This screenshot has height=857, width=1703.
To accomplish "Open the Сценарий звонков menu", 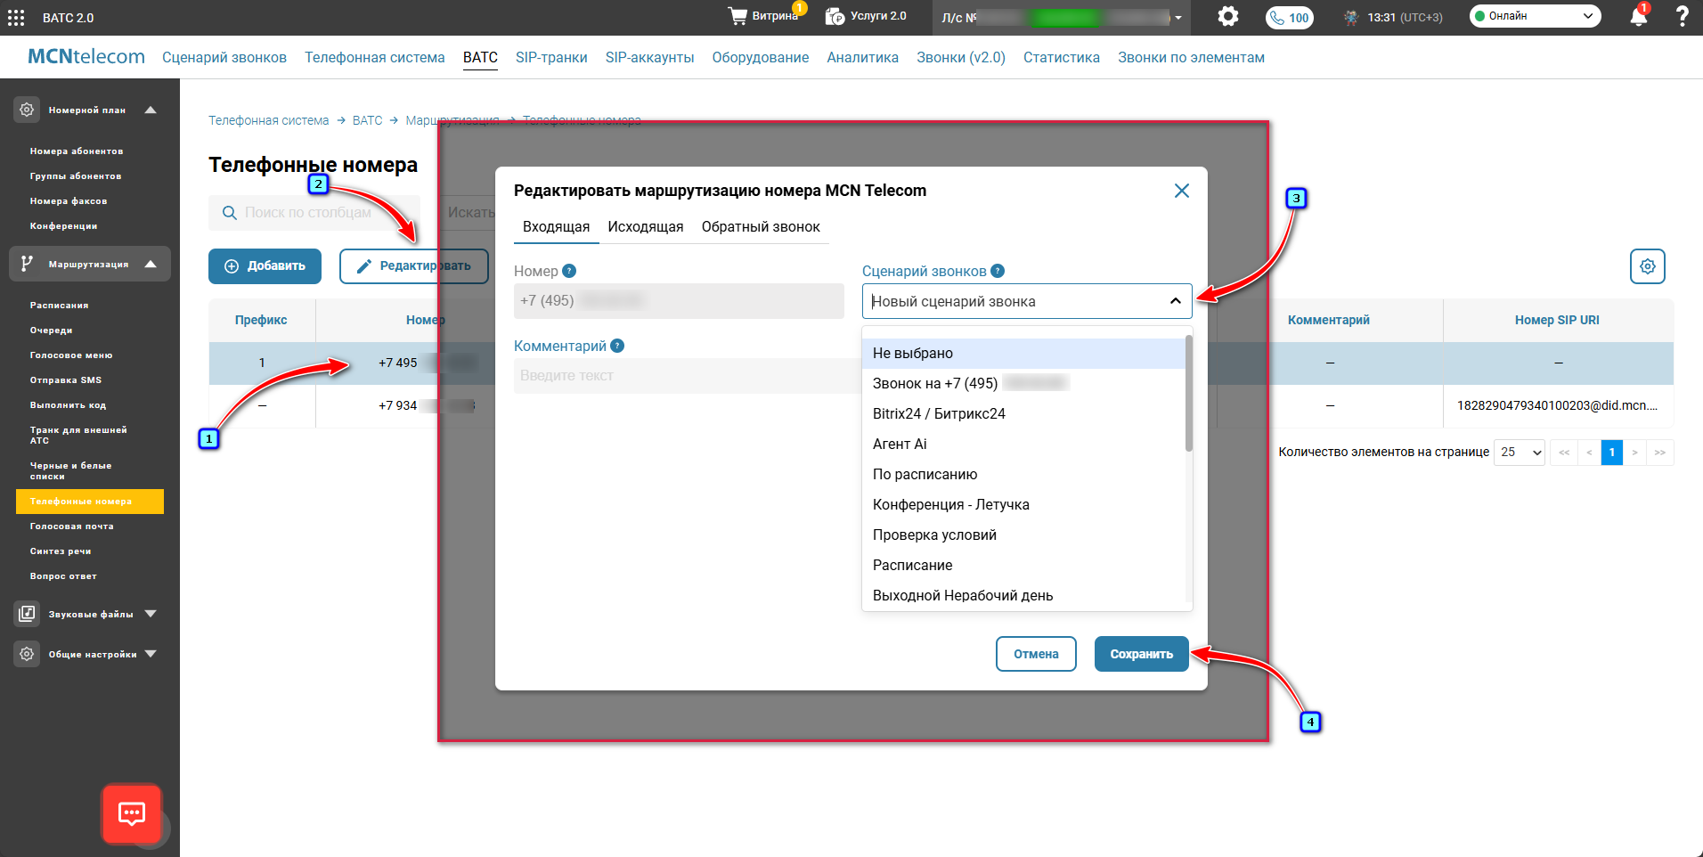I will click(x=224, y=57).
